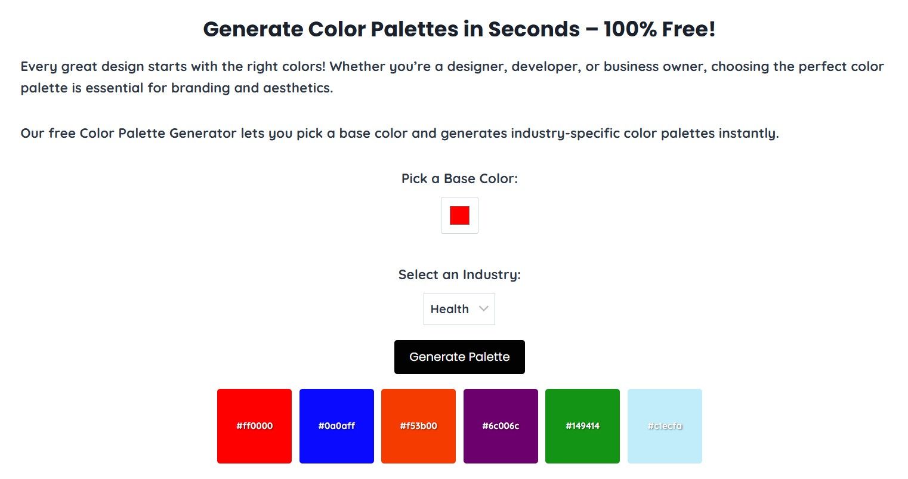Click the Pick a Base Color heading
Viewport: 908px width, 479px height.
[x=459, y=178]
